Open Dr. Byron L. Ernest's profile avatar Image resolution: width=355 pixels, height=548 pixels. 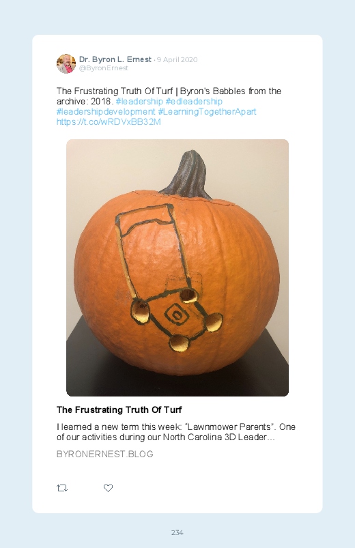point(66,63)
